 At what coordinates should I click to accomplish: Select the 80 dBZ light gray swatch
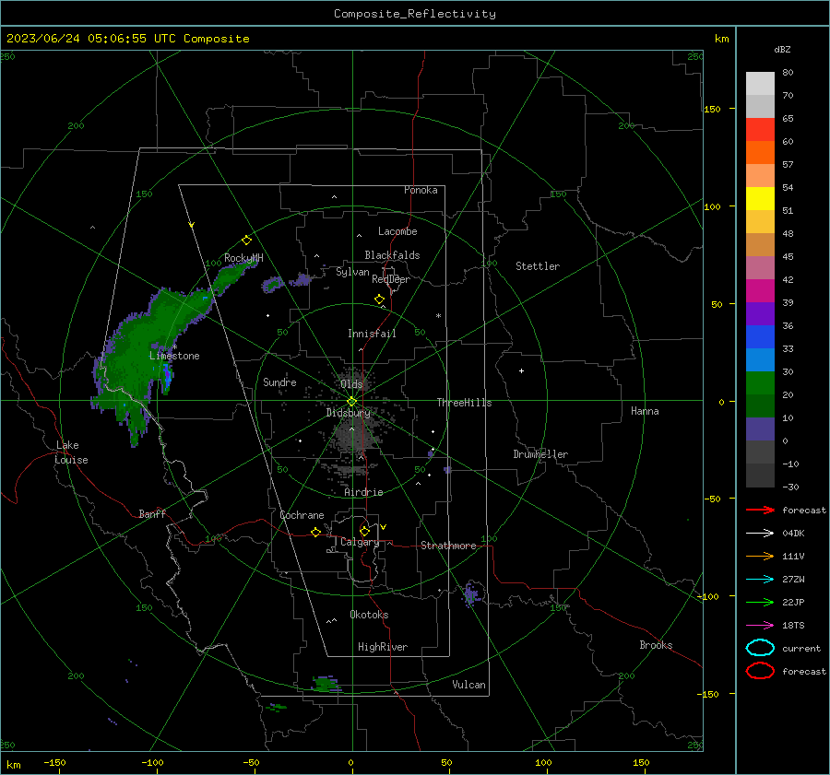(760, 83)
